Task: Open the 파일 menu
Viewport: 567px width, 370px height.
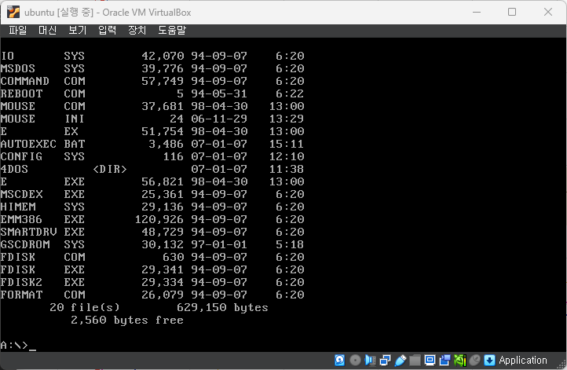Action: [18, 31]
